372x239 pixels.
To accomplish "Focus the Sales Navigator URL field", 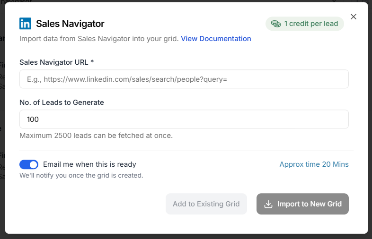I will 184,79.
